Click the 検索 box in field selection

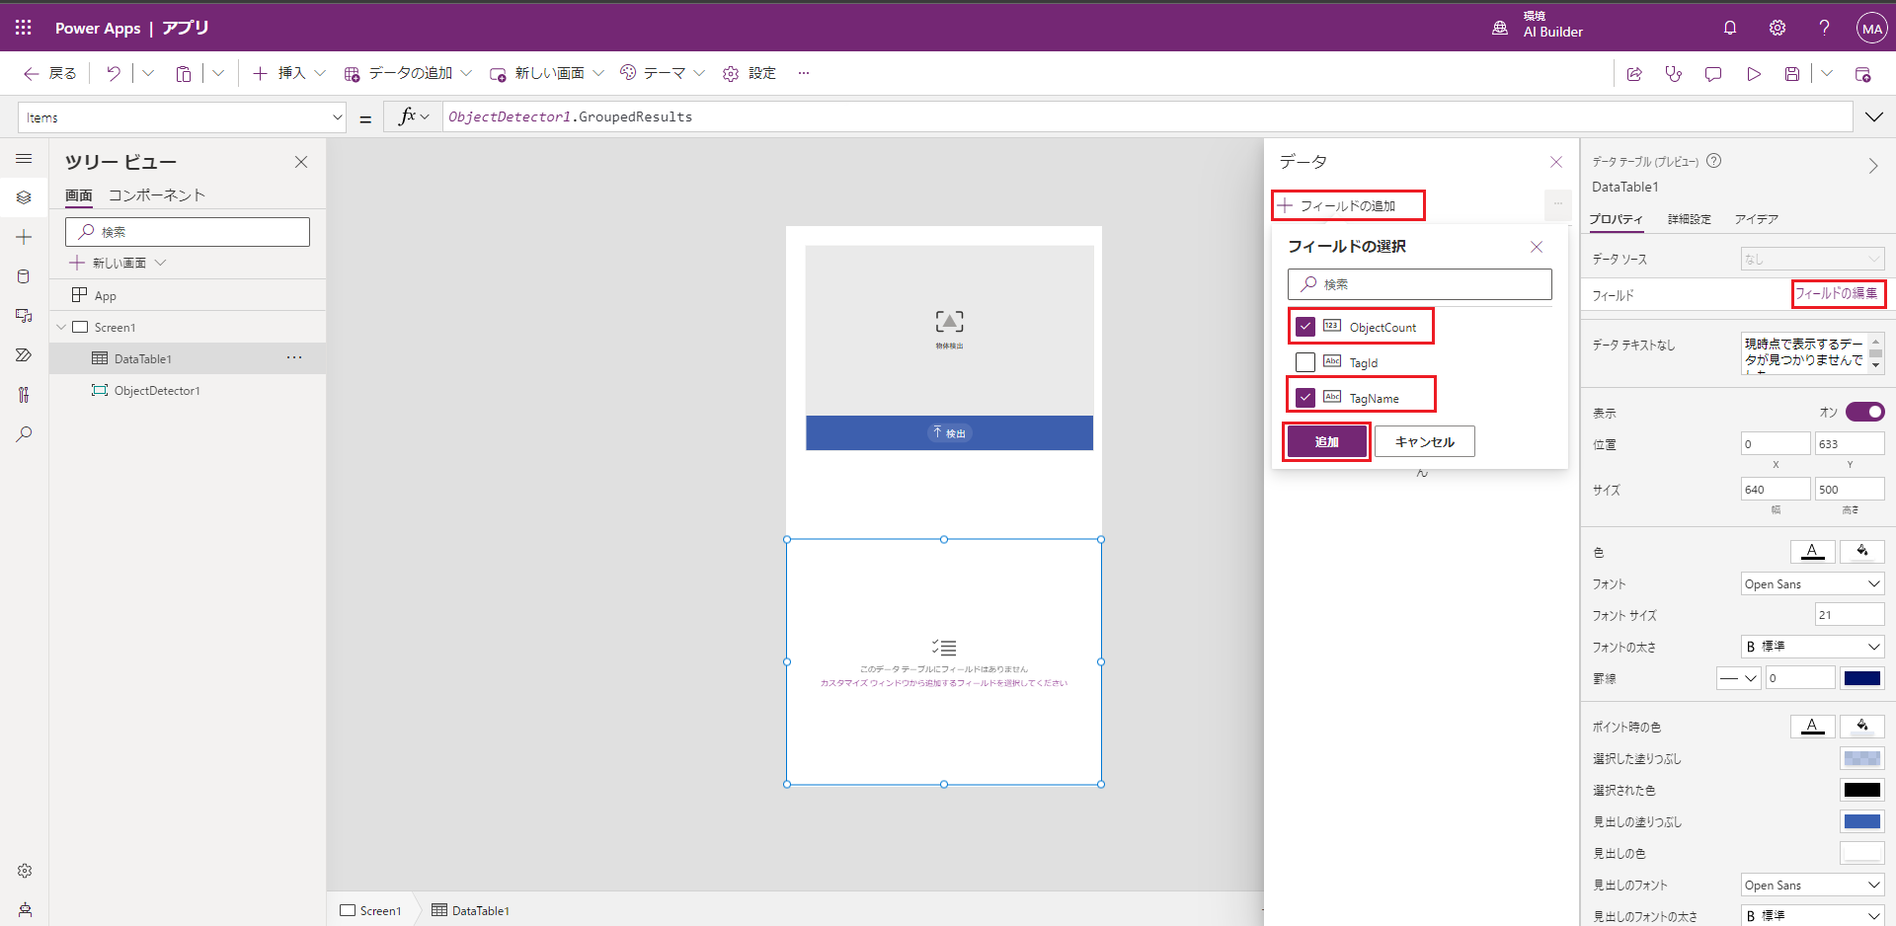[1419, 284]
